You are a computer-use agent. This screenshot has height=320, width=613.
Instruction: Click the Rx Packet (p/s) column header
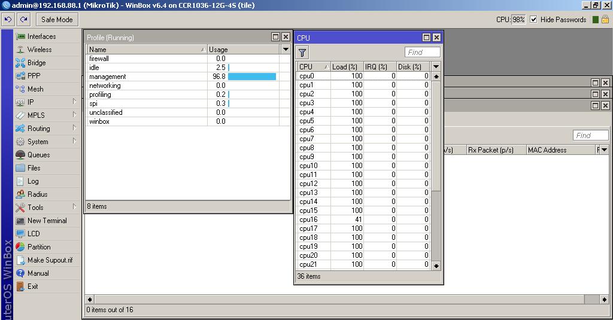coord(496,150)
